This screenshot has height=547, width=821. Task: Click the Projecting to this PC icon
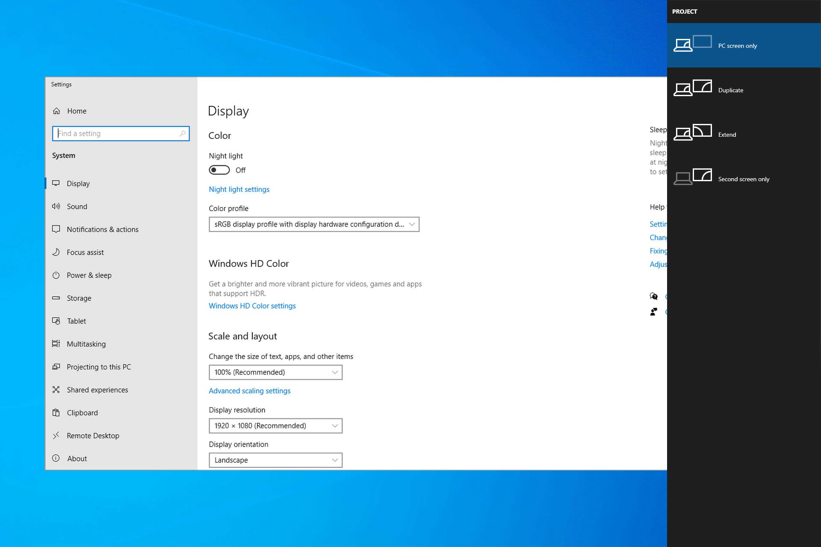click(x=57, y=366)
